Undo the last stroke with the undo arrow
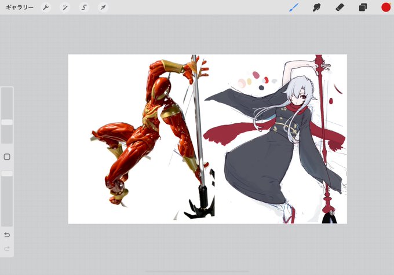 [7, 235]
